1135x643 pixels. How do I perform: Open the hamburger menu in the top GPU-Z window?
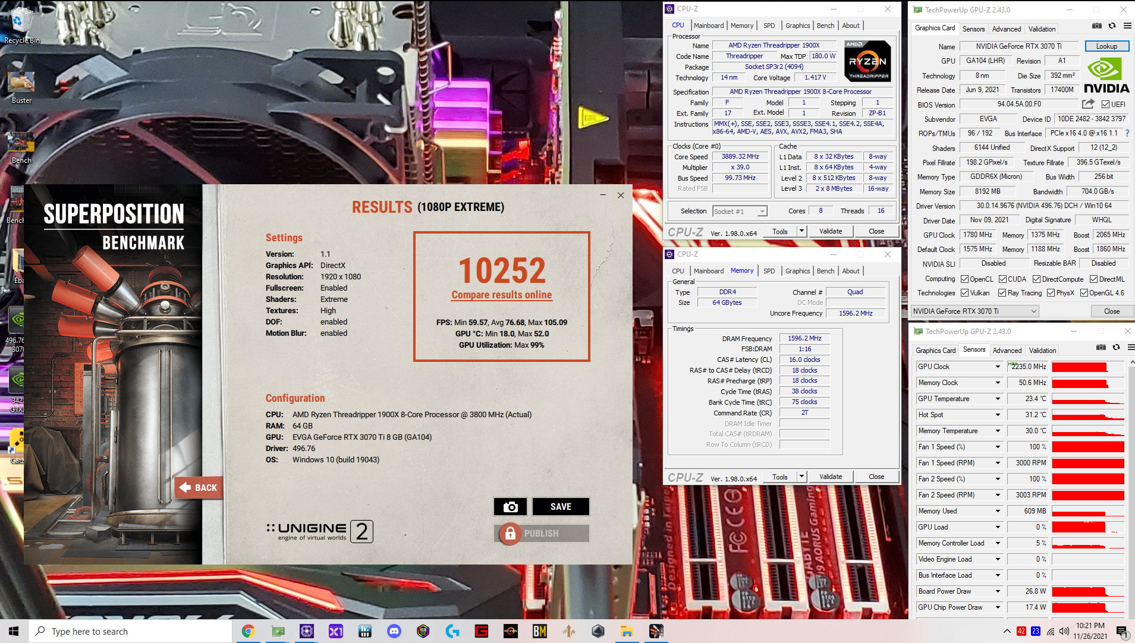[1127, 26]
